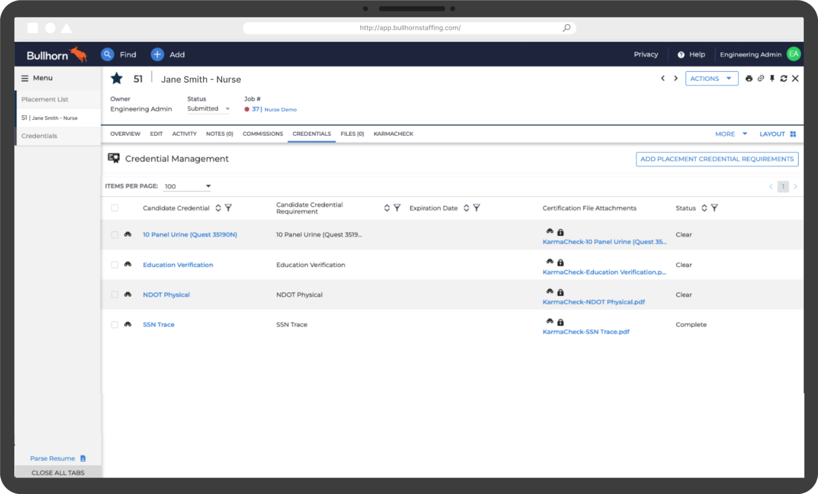Close the Jane Smith record

(x=795, y=78)
